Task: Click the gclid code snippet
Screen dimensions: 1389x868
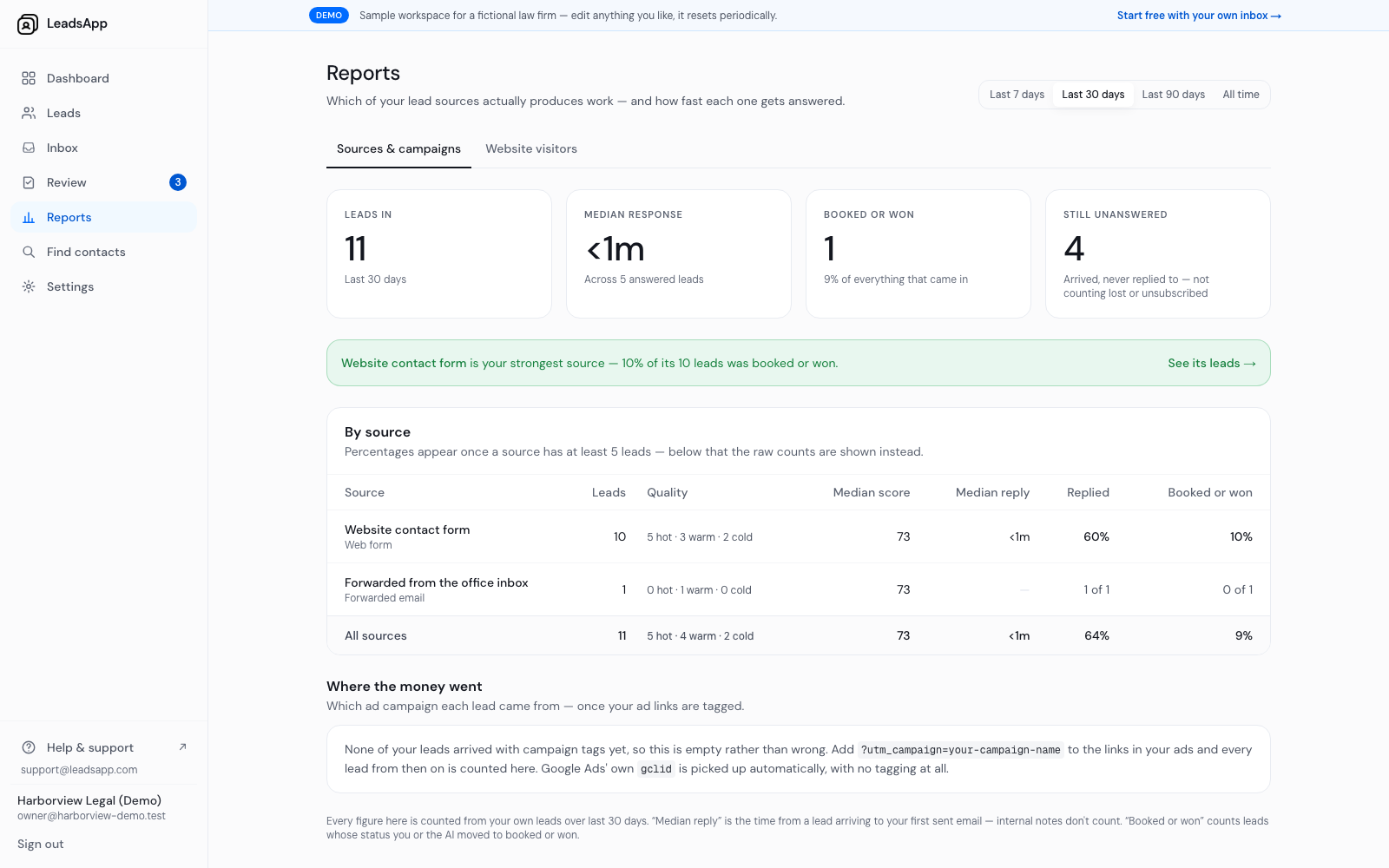Action: click(656, 769)
